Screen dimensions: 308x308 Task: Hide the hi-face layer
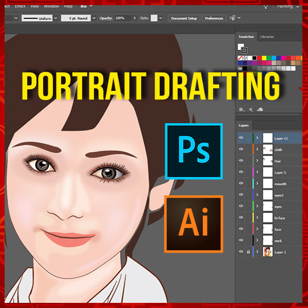(x=241, y=218)
